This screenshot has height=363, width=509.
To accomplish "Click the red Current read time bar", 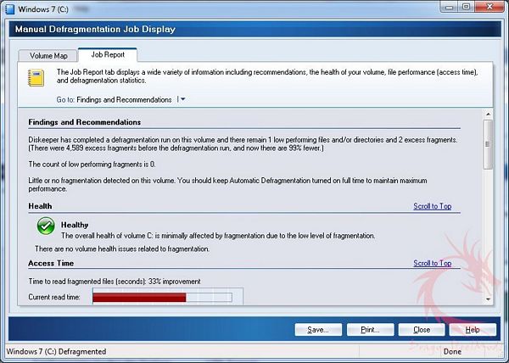I will tap(139, 298).
